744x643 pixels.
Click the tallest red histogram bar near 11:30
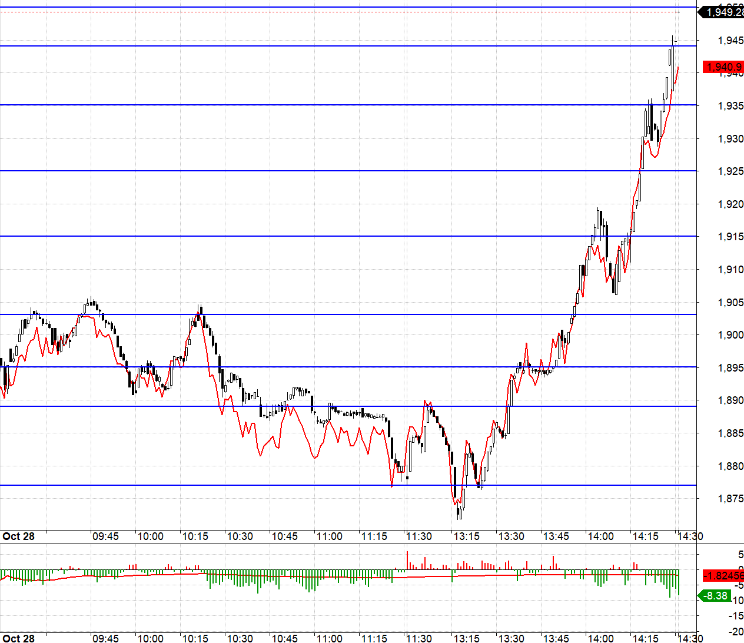tap(407, 560)
